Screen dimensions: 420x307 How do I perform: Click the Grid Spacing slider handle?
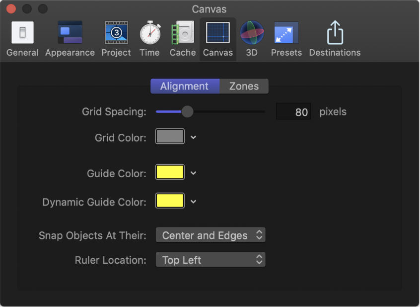point(187,112)
